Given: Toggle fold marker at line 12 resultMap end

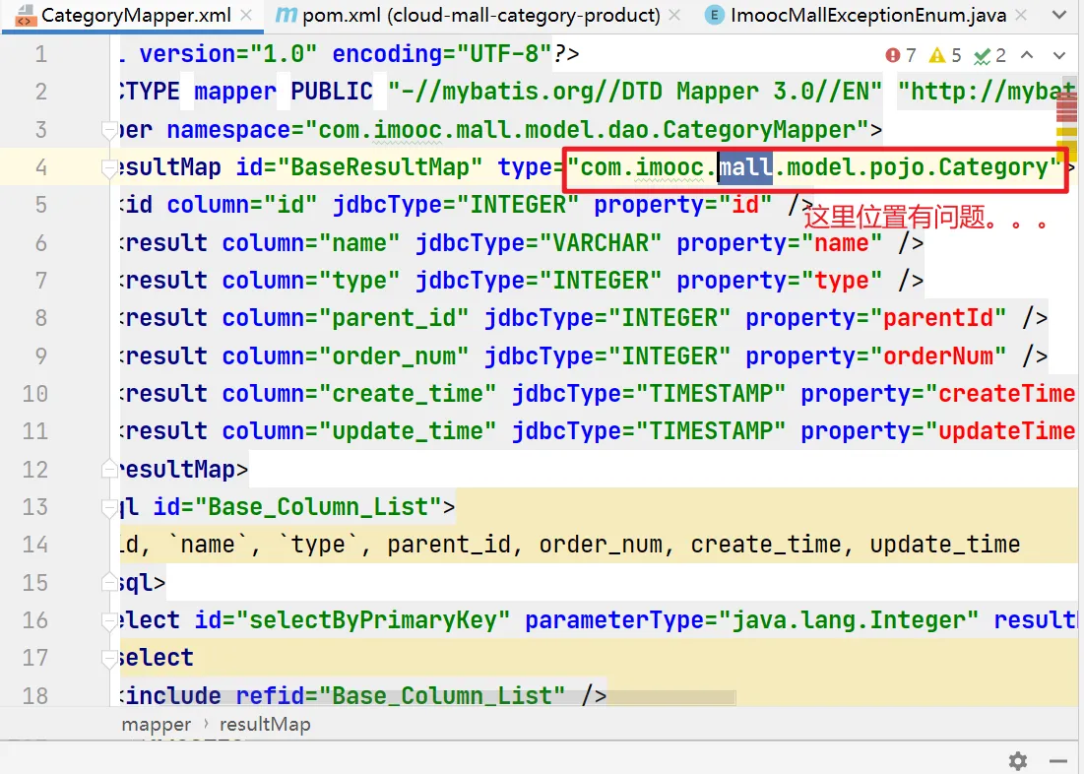Looking at the screenshot, I should point(109,470).
